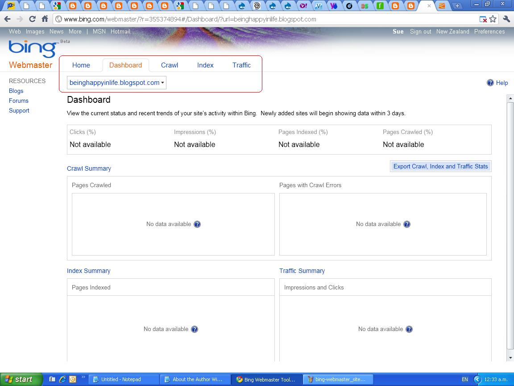Viewport: 514px width, 386px height.
Task: Click the first quick launch icon beside Start
Action: click(x=52, y=379)
